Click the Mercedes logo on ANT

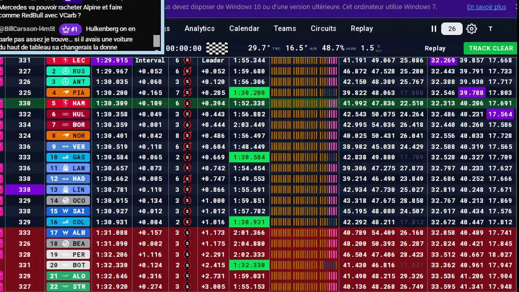(x=65, y=82)
